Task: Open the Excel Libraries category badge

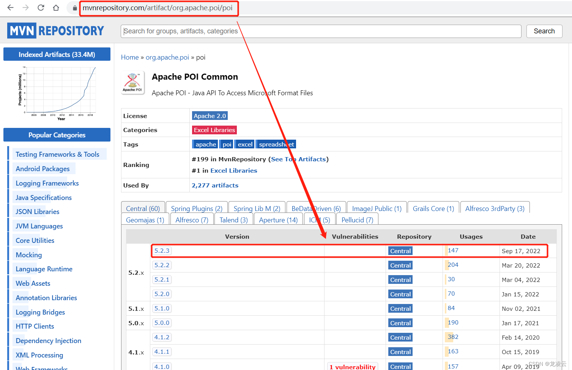Action: pos(214,130)
